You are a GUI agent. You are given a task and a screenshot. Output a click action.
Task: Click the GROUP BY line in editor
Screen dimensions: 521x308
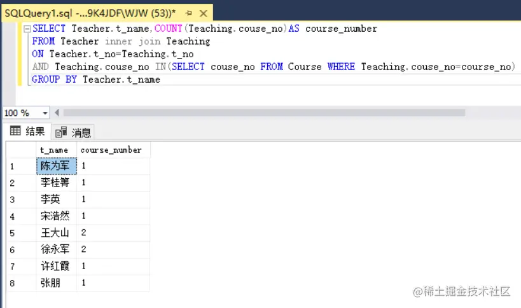point(96,80)
